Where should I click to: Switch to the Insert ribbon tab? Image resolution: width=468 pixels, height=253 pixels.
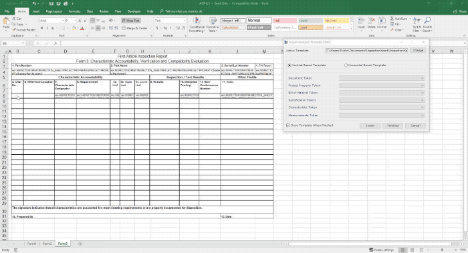click(x=36, y=11)
